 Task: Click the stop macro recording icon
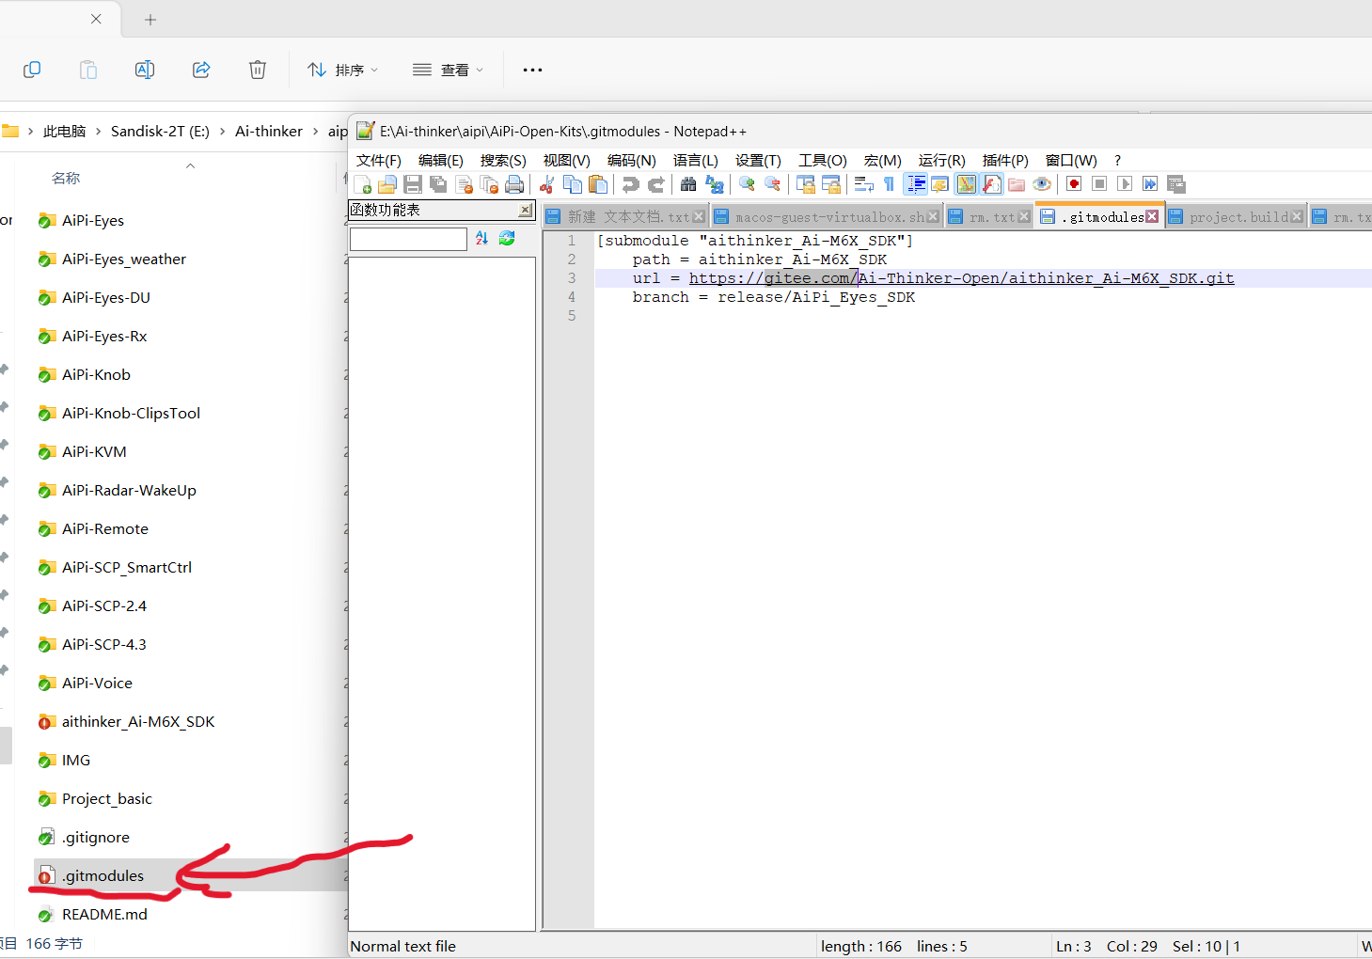(1099, 184)
